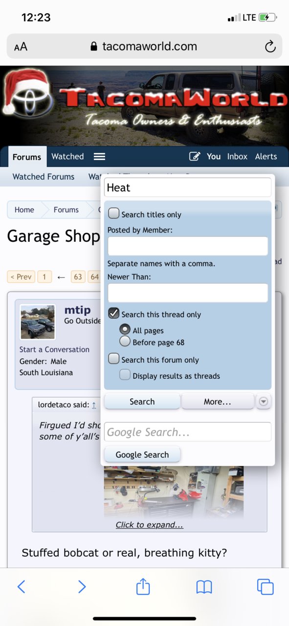
Task: Switch to the Watched tab
Action: [x=67, y=157]
